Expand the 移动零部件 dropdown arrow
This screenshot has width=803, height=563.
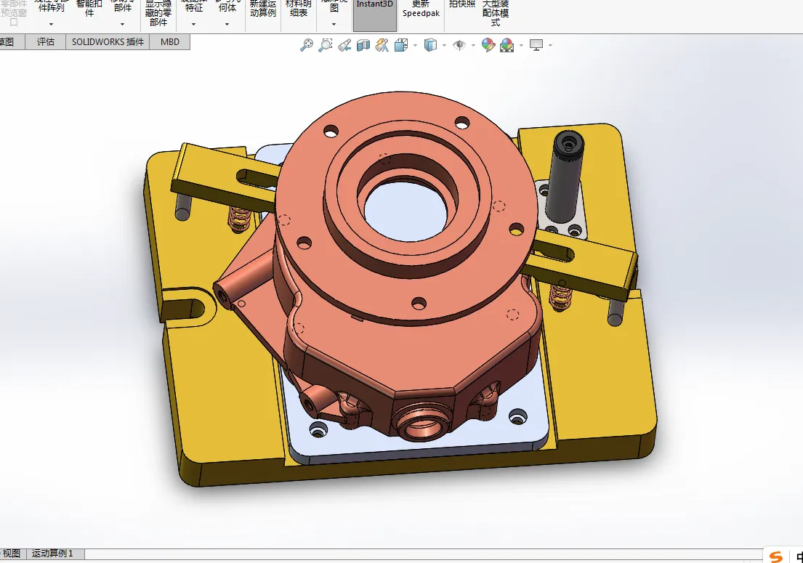(122, 24)
